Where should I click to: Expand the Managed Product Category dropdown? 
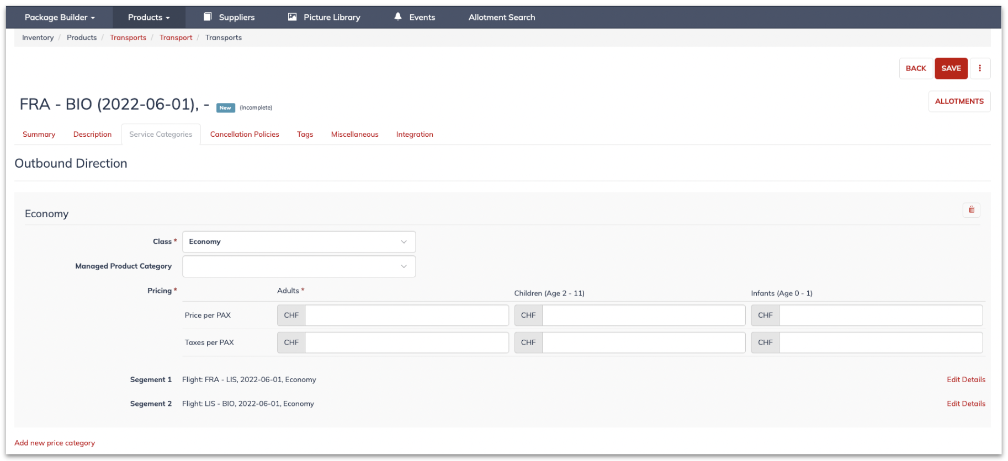[x=299, y=266]
